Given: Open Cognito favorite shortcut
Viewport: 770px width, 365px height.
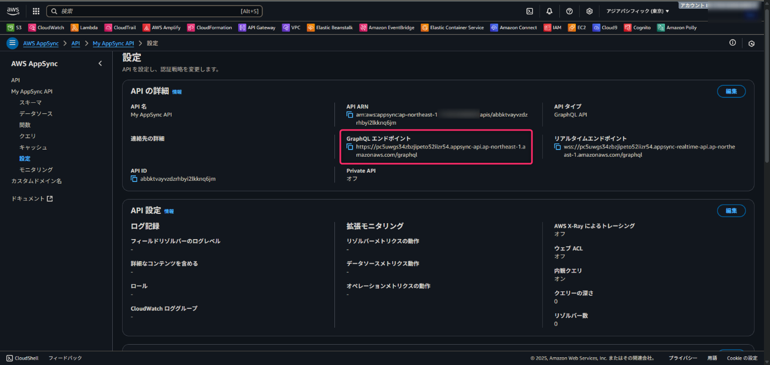Looking at the screenshot, I should [637, 27].
